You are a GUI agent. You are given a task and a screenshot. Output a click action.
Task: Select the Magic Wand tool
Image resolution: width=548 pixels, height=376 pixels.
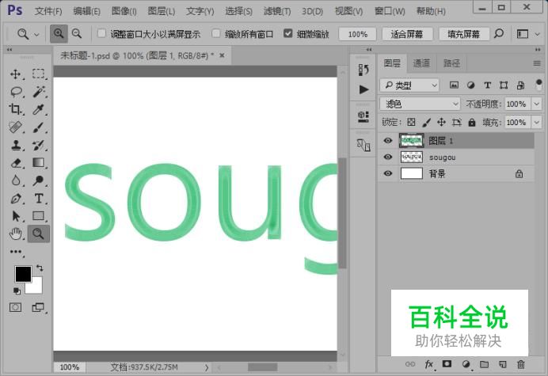click(39, 92)
